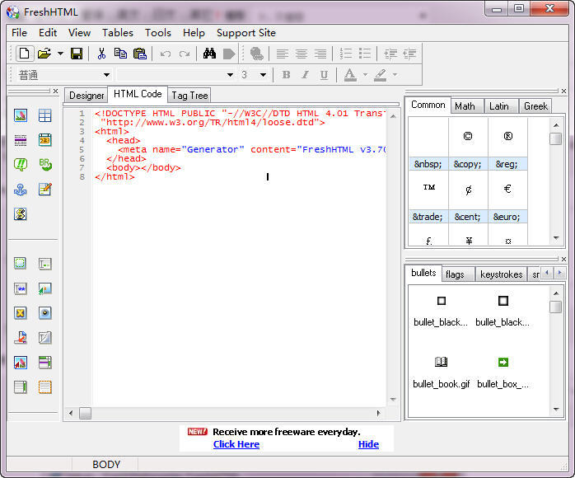Click the 'Click Here' link
Image resolution: width=575 pixels, height=478 pixels.
click(x=236, y=444)
